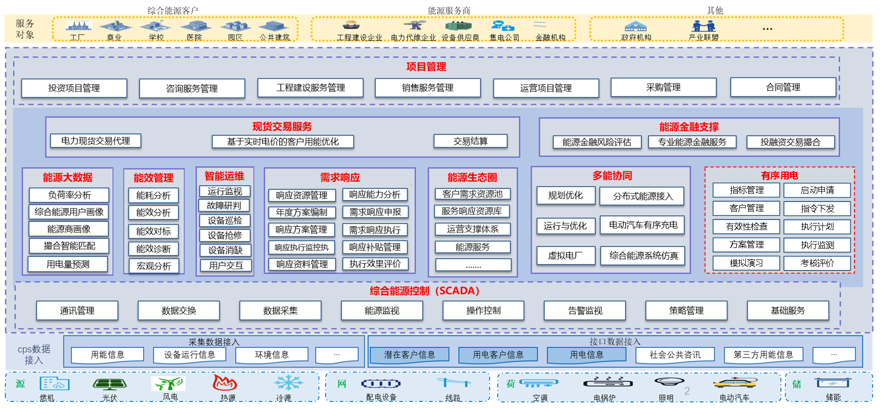Image resolution: width=882 pixels, height=408 pixels.
Task: Click the 工程建设企业 icon
Action: pos(351,25)
